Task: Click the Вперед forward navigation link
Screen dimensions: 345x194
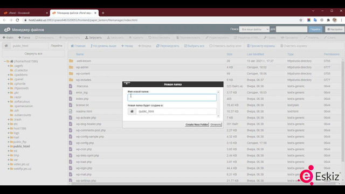Action: pos(144,46)
